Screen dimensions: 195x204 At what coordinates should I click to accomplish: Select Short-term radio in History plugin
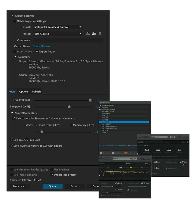pyautogui.click(x=102, y=195)
